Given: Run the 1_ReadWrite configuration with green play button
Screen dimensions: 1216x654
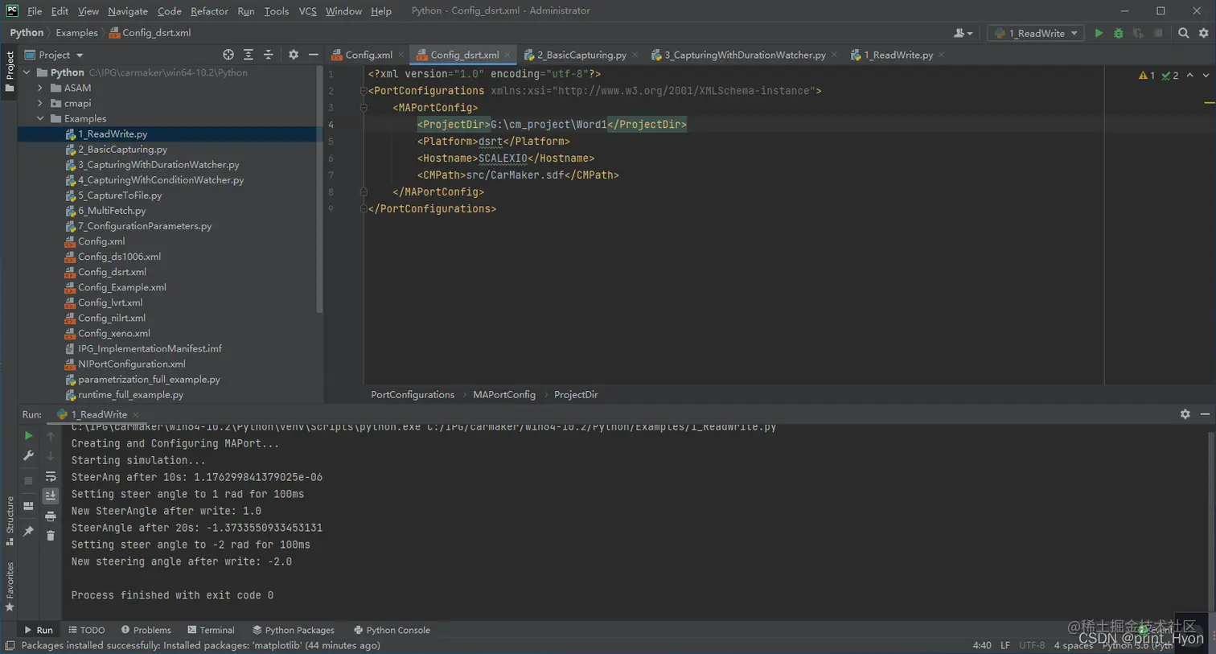Looking at the screenshot, I should (1099, 33).
